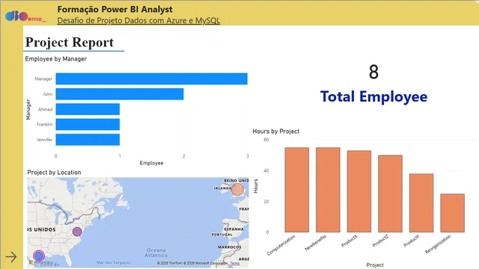Click the Employee by Manager chart title
This screenshot has width=479, height=269.
(x=55, y=59)
